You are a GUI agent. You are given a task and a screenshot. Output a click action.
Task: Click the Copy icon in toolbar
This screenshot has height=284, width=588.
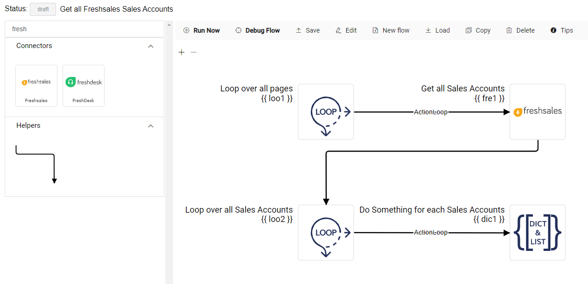(x=469, y=30)
